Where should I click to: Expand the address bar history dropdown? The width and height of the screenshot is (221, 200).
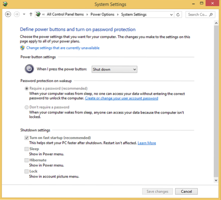(171, 15)
